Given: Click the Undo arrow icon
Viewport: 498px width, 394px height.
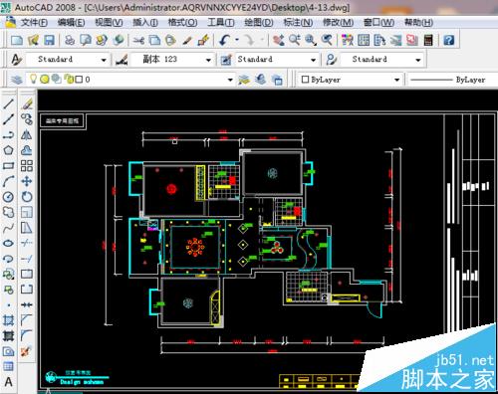Looking at the screenshot, I should [x=225, y=40].
